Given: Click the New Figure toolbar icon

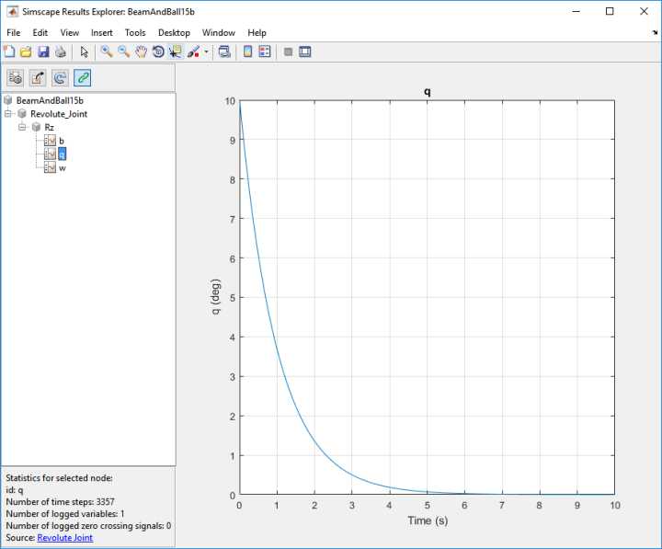Looking at the screenshot, I should [9, 51].
